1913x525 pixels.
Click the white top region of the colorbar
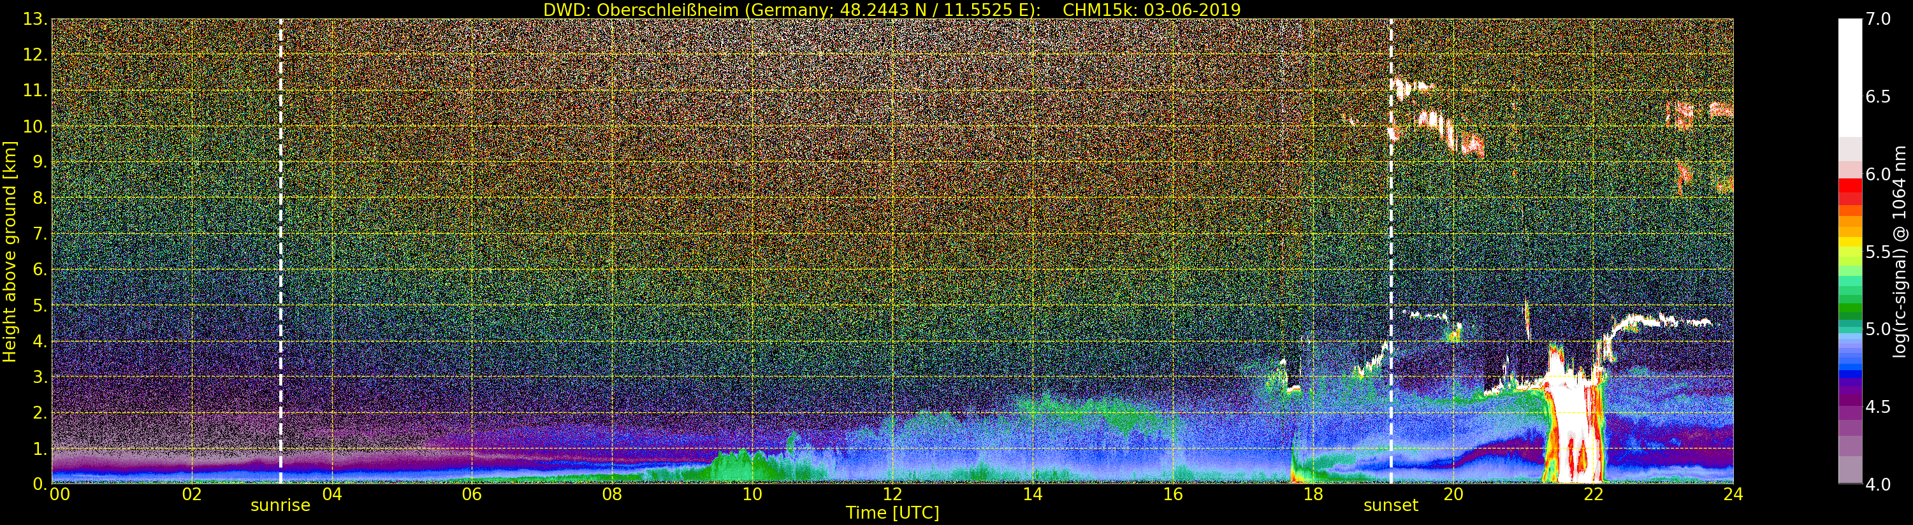click(1850, 78)
